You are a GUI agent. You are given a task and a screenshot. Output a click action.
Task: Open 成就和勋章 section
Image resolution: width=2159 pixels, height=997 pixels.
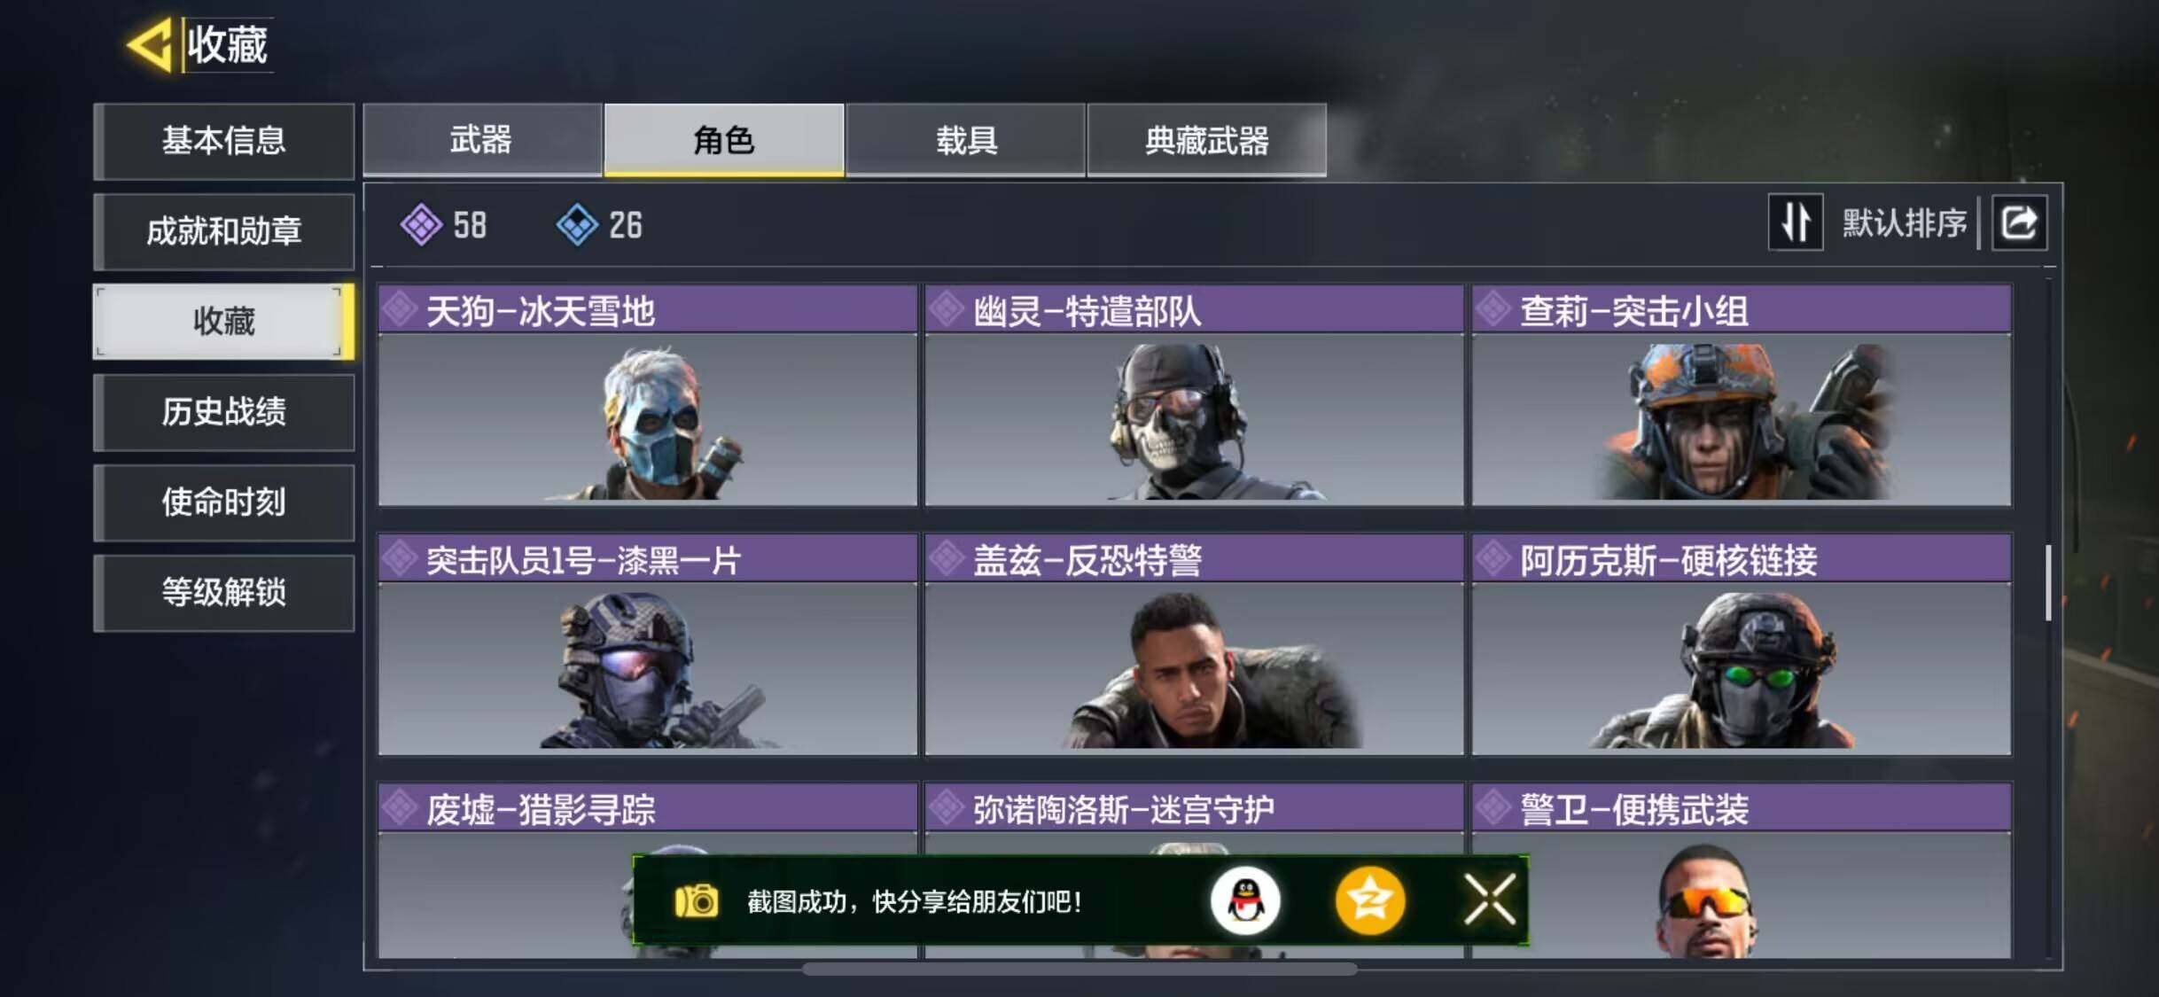coord(224,231)
